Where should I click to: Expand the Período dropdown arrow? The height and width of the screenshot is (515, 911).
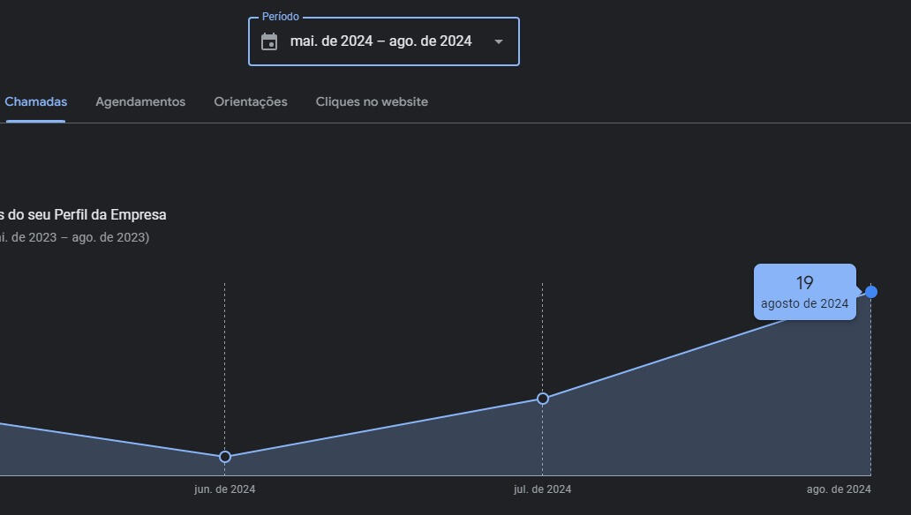click(499, 41)
